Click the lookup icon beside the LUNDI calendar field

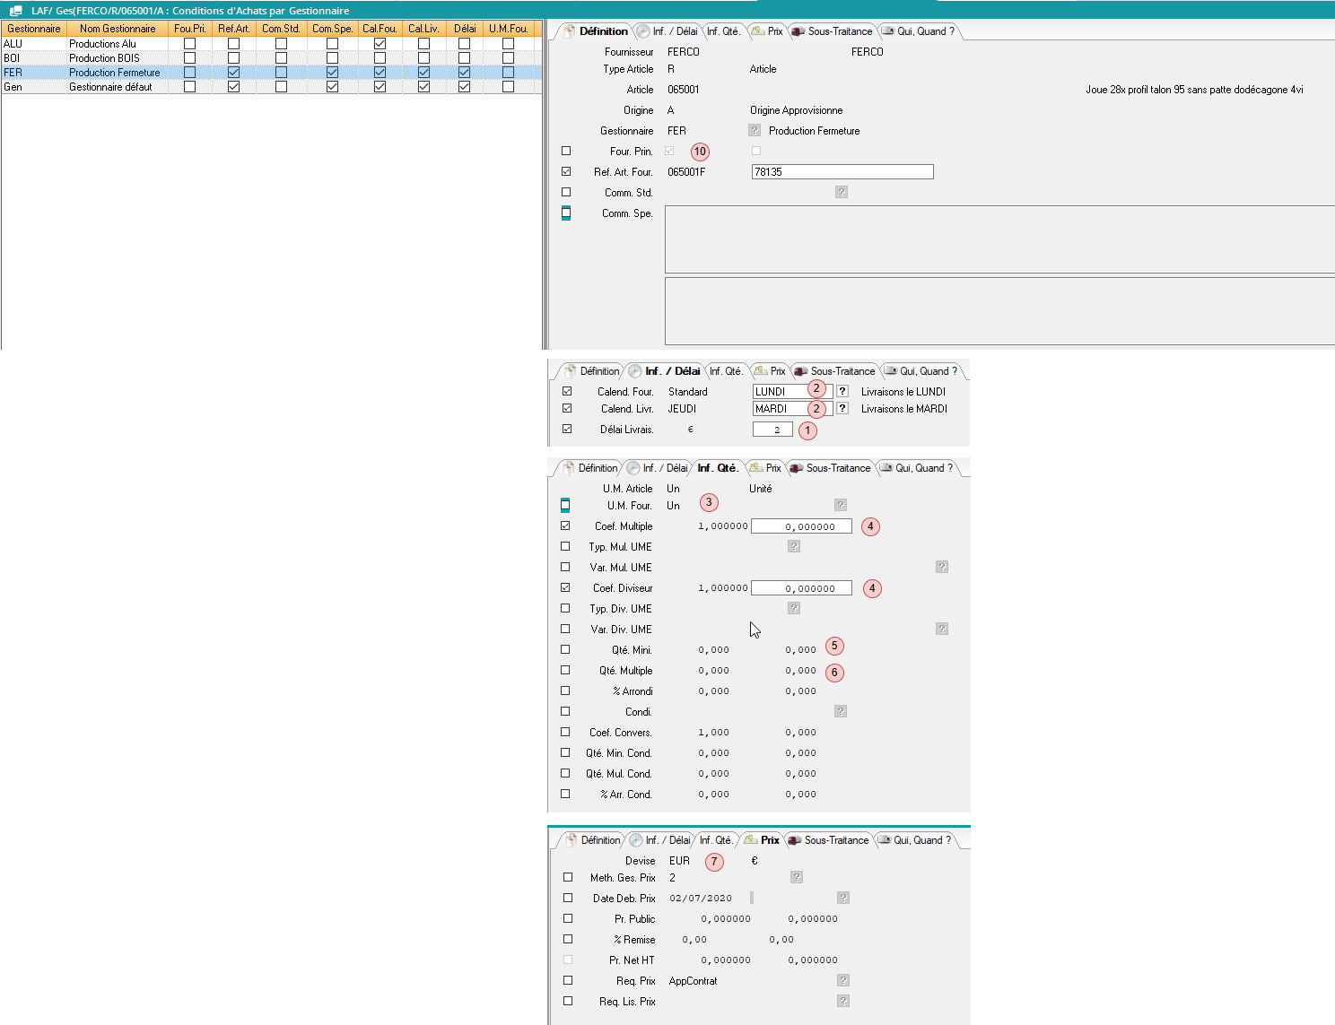click(x=842, y=391)
